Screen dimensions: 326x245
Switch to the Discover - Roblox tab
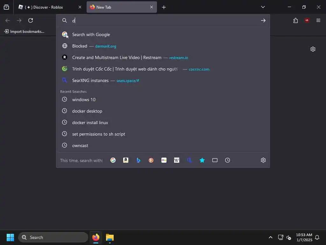pyautogui.click(x=50, y=7)
